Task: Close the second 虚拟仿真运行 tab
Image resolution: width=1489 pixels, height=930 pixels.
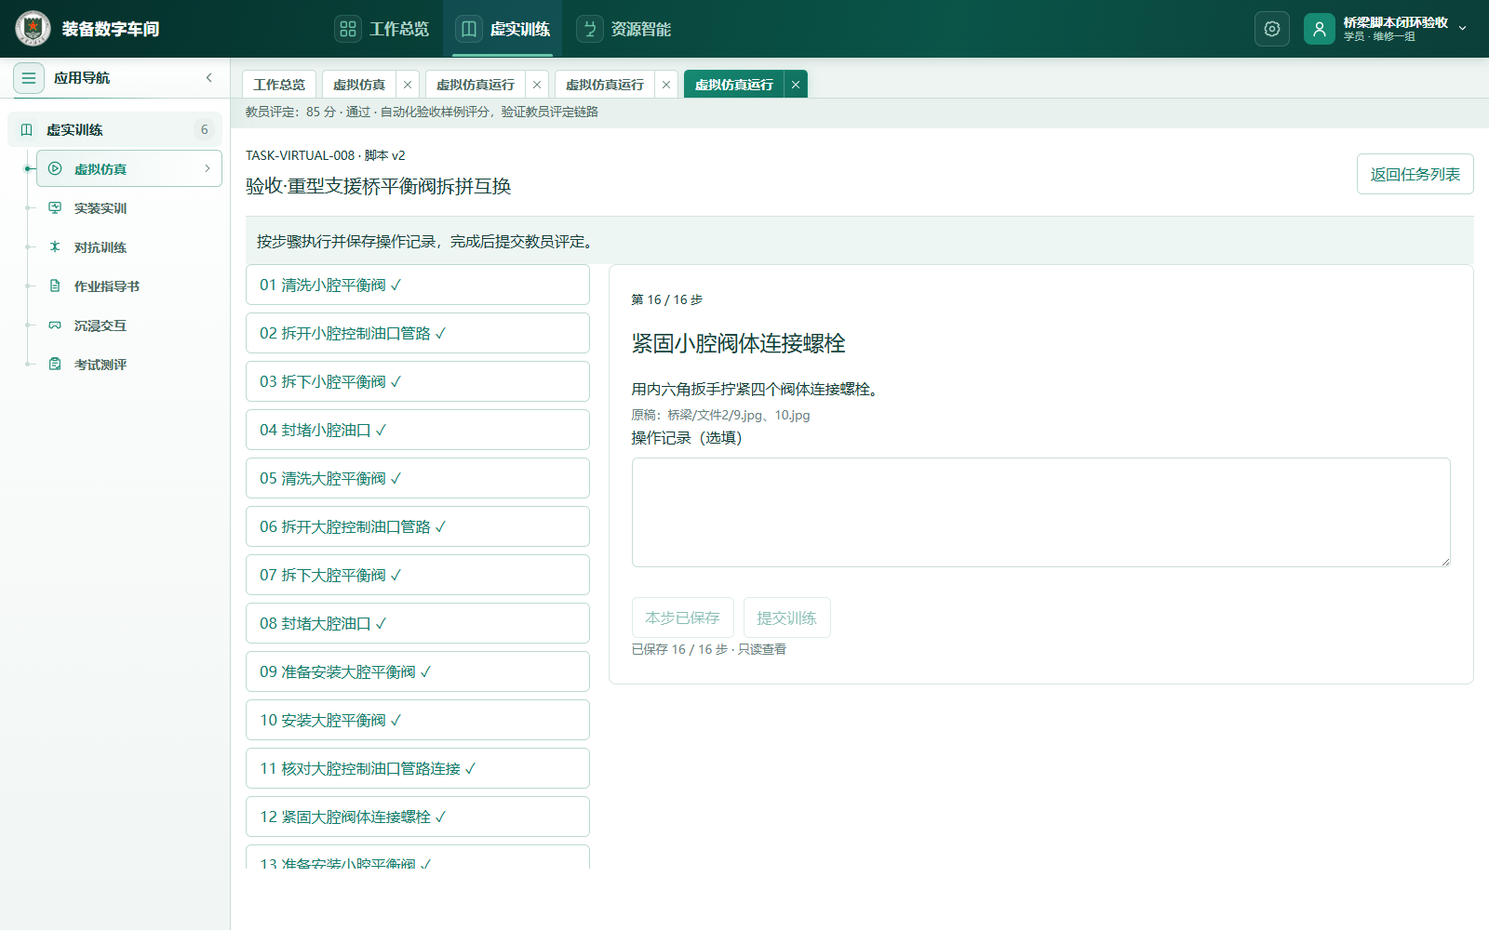Action: click(x=666, y=85)
